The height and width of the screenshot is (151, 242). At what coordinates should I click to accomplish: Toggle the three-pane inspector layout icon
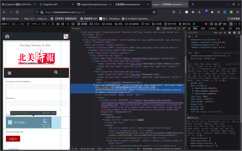pyautogui.click(x=189, y=28)
